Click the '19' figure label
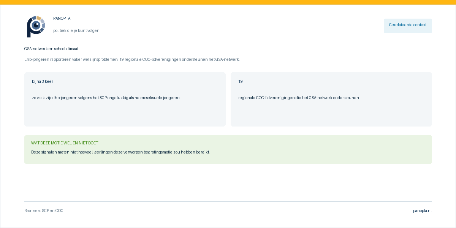 click(241, 81)
